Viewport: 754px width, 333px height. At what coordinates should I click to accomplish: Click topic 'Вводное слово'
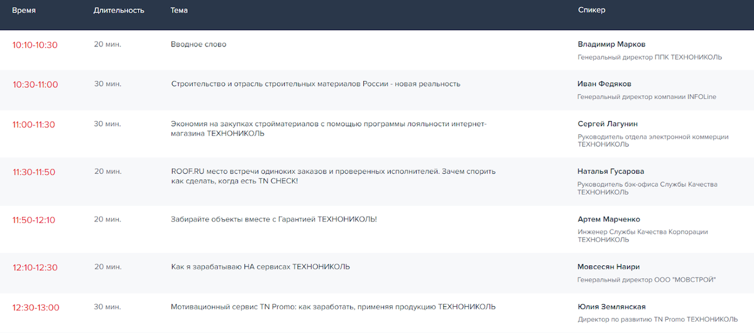(x=199, y=45)
